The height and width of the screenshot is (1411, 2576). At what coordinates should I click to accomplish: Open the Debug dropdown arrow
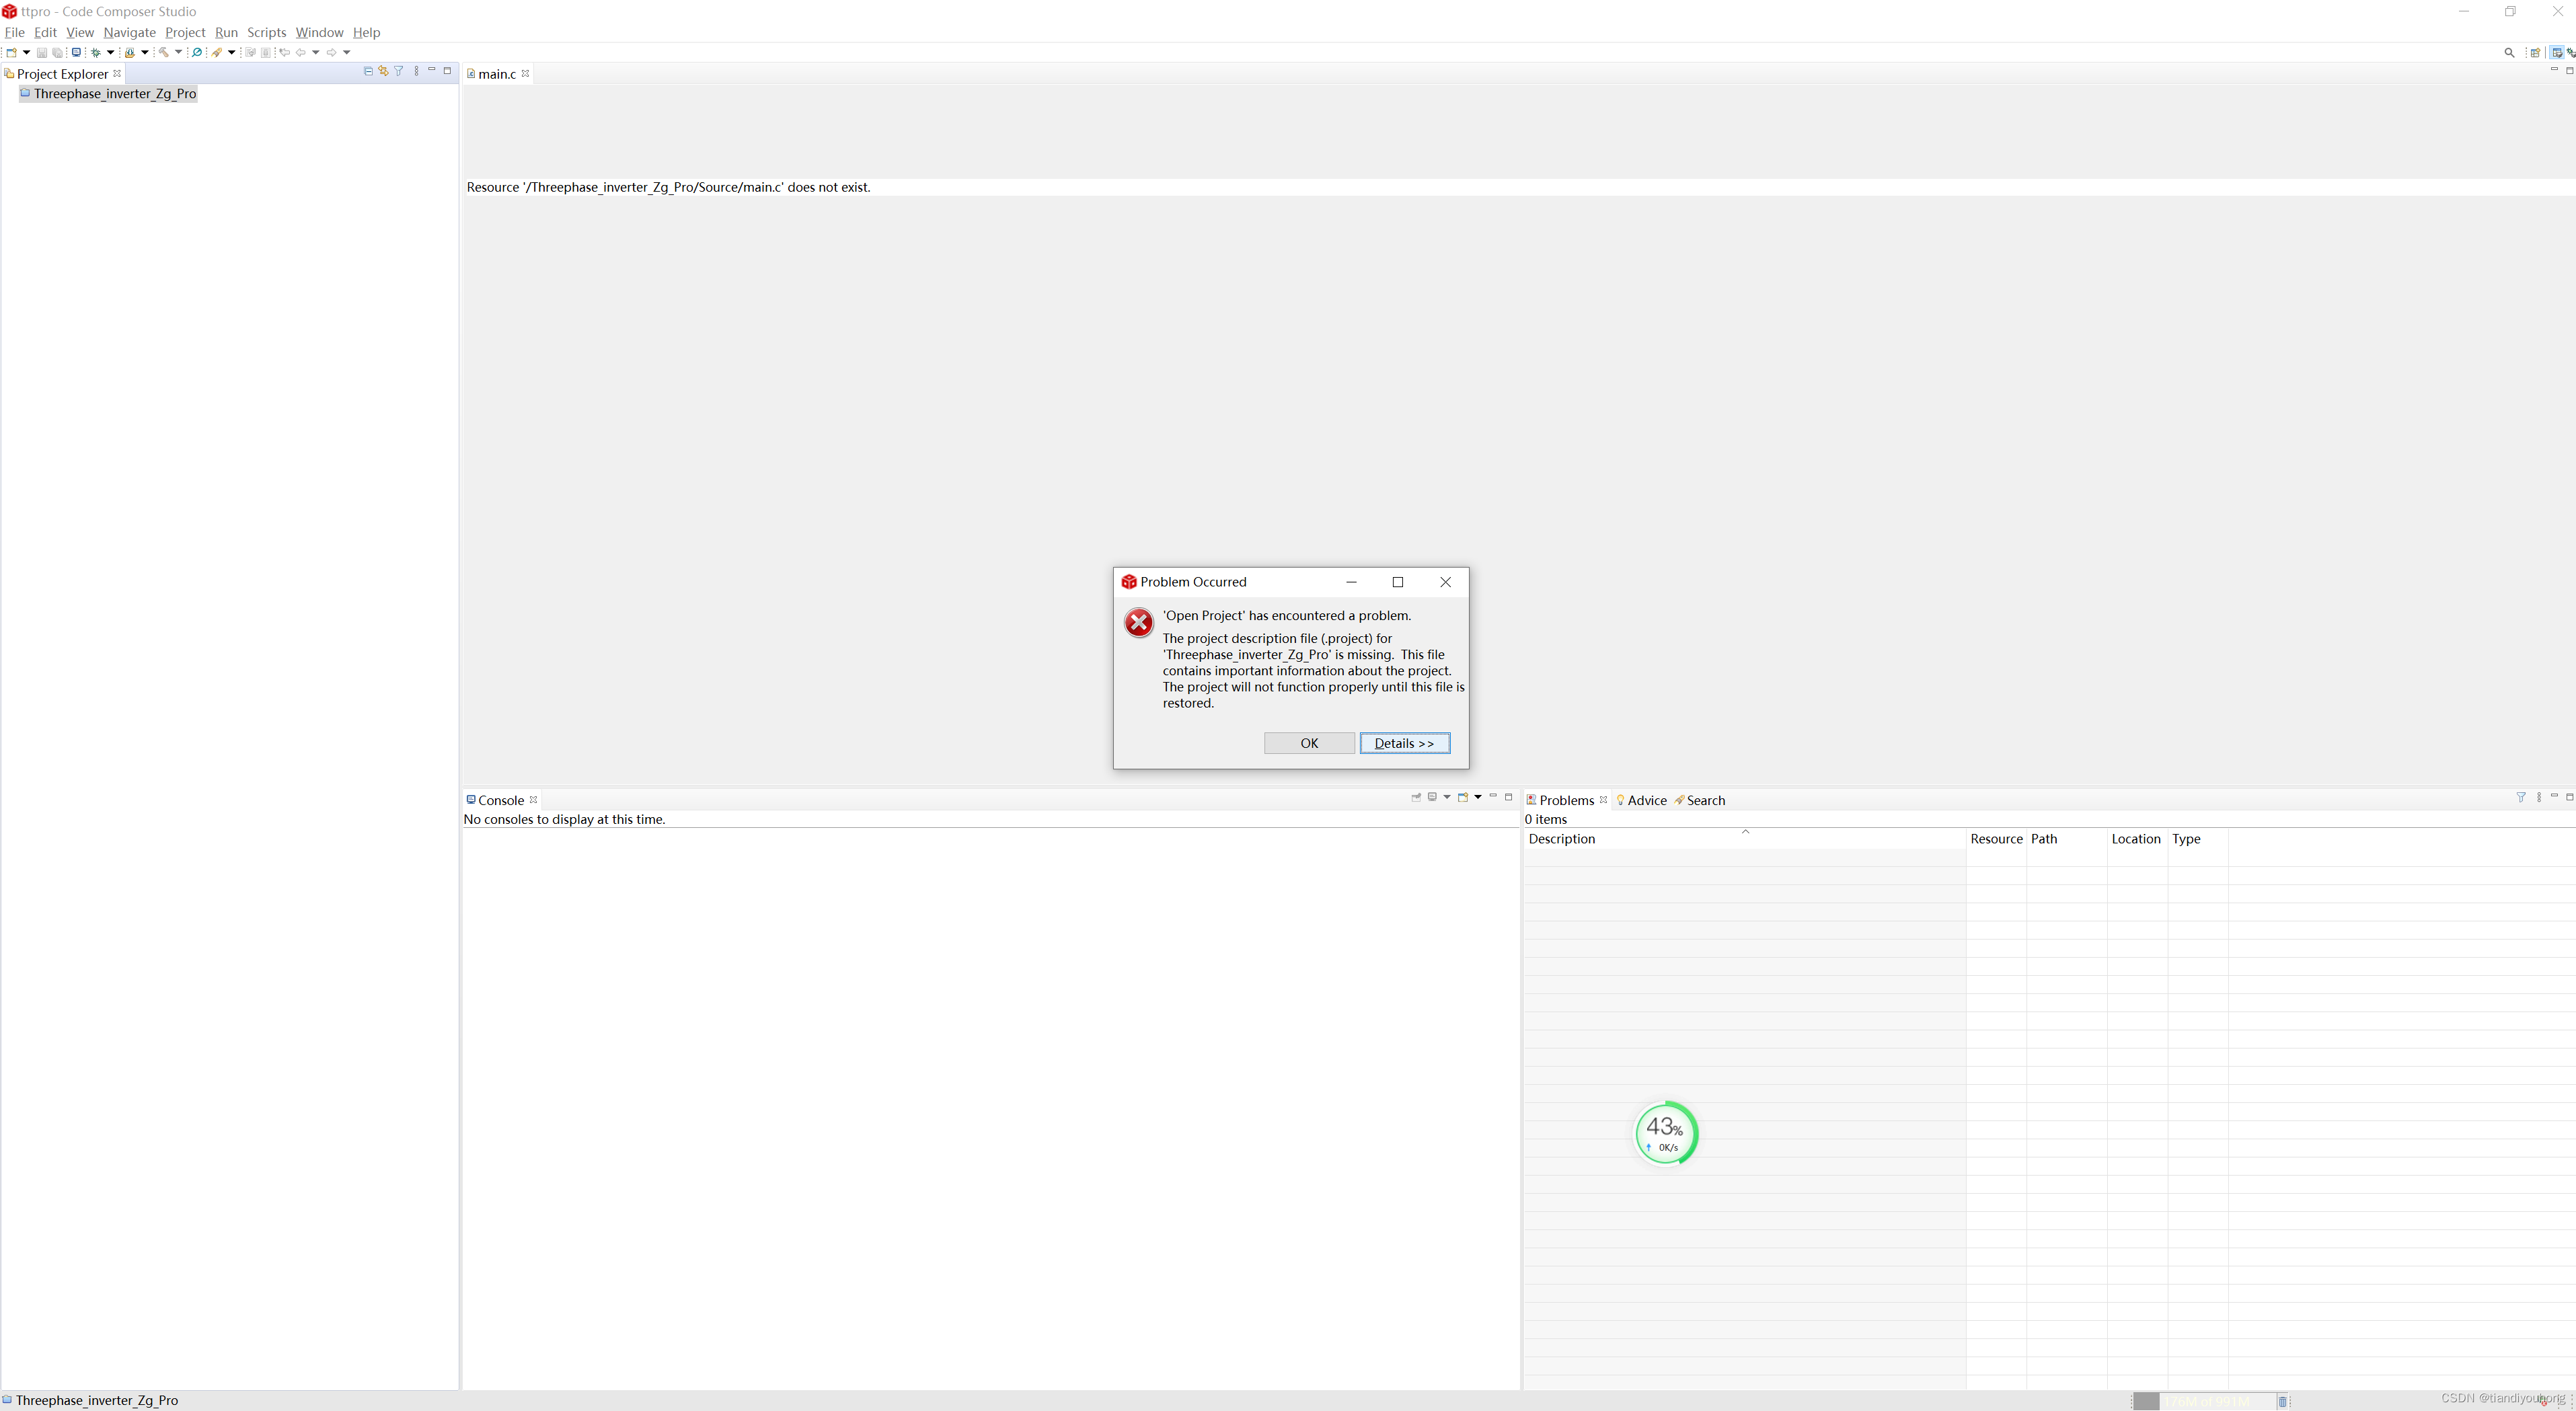click(x=111, y=52)
